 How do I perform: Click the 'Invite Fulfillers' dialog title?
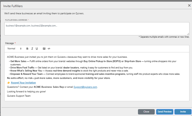tap(13, 6)
